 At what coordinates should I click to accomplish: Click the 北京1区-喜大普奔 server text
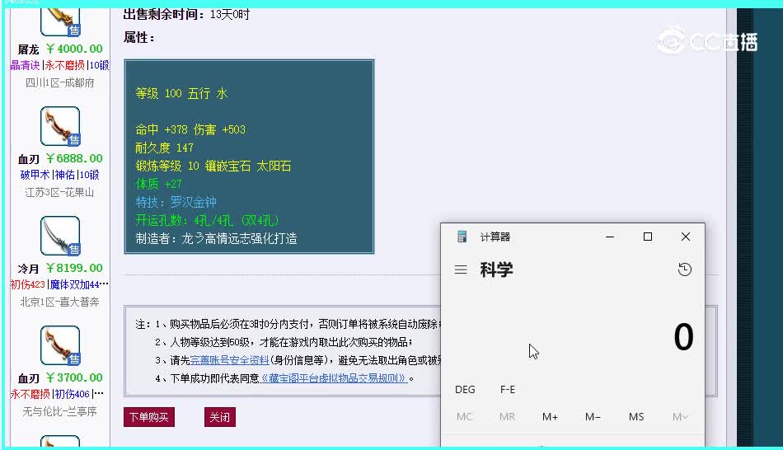60,302
